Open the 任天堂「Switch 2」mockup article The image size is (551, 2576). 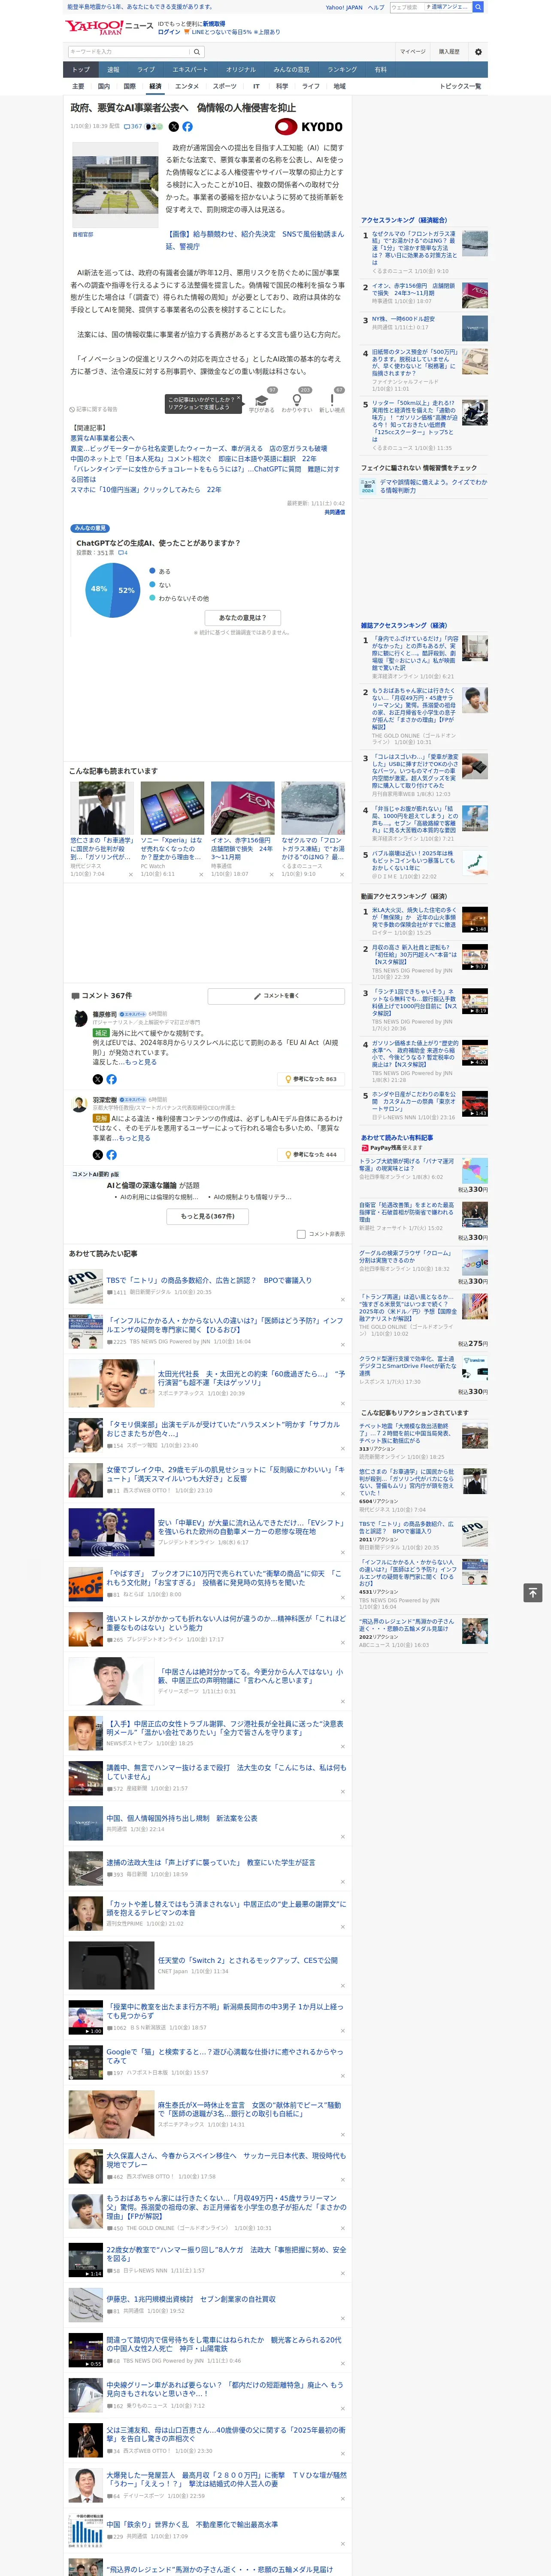click(248, 1960)
